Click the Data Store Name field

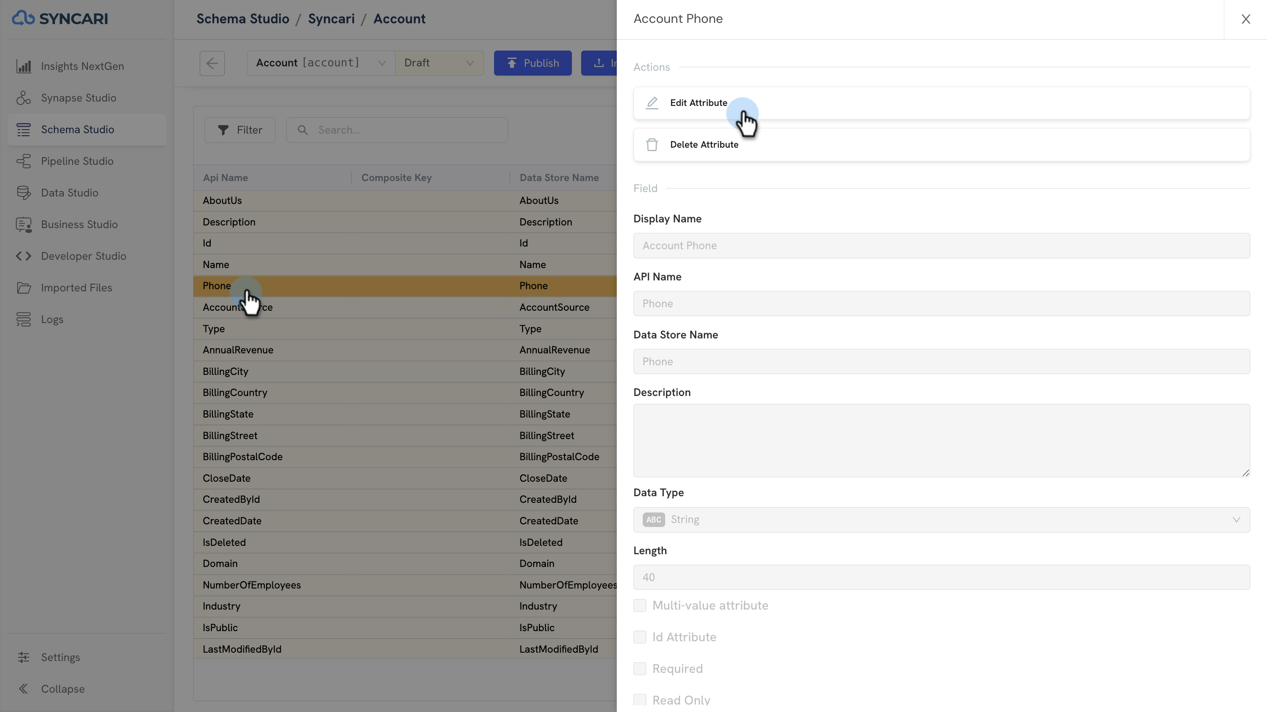[941, 362]
